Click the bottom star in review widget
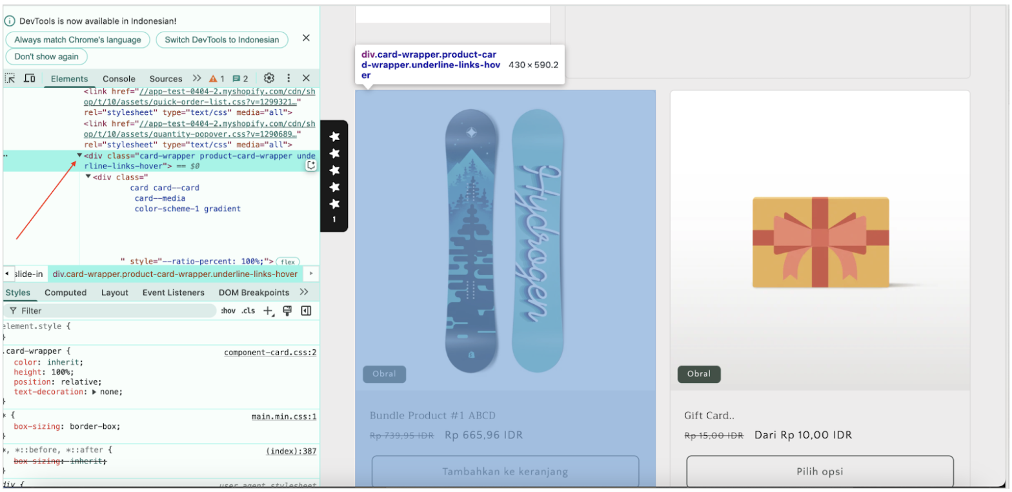1012x492 pixels. coord(334,204)
